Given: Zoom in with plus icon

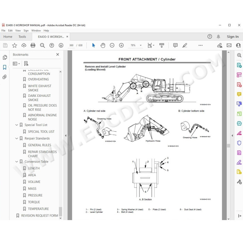Looking at the screenshot, I should click(121, 45).
